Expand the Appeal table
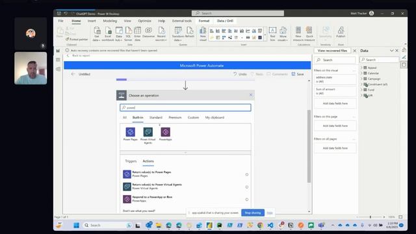Screen dimensions: 416x234 [361, 68]
